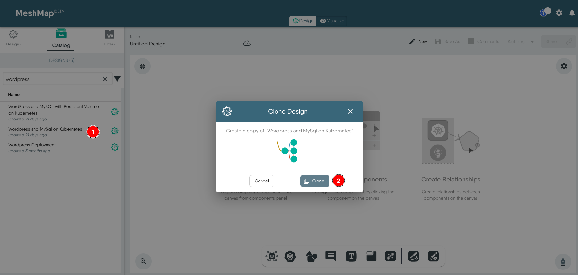Open notifications bell icon
The image size is (578, 275).
point(572,13)
